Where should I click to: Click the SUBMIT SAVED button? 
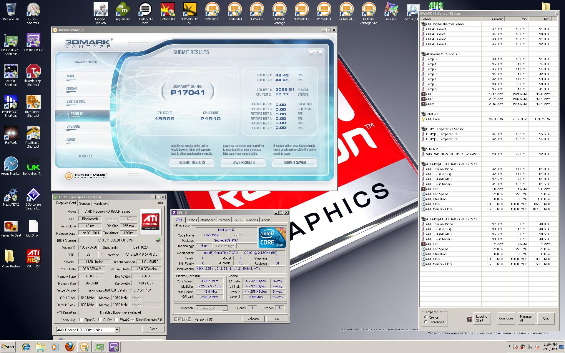295,162
